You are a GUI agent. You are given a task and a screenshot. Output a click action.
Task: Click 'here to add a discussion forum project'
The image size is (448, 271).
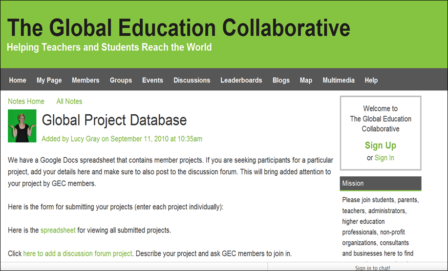78,253
